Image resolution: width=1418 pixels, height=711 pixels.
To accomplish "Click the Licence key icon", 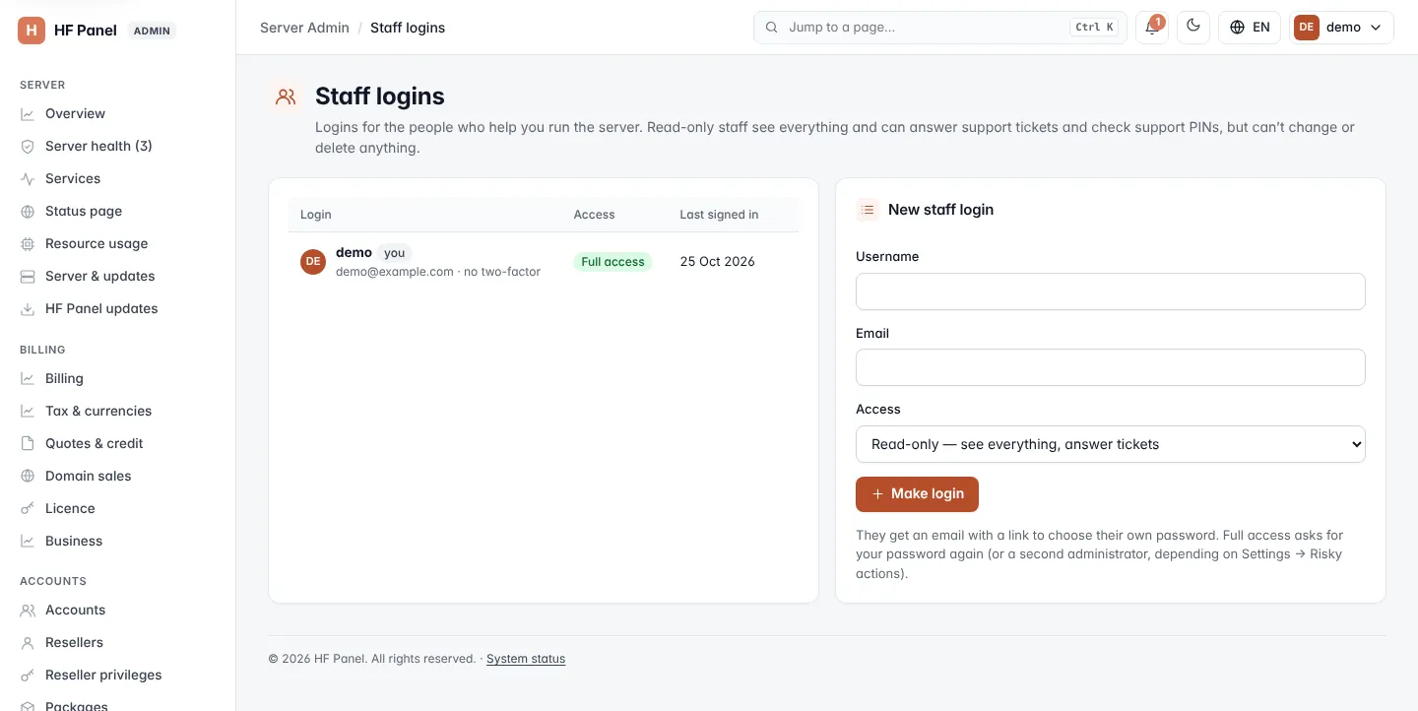I will point(28,509).
